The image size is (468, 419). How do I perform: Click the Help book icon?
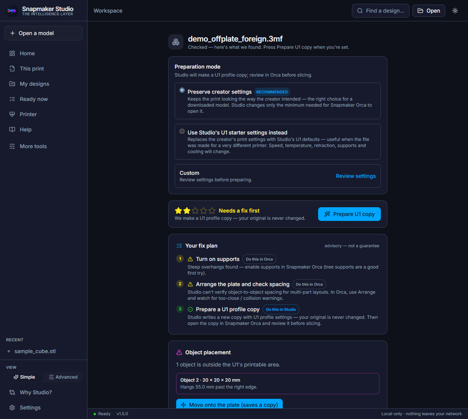point(12,130)
